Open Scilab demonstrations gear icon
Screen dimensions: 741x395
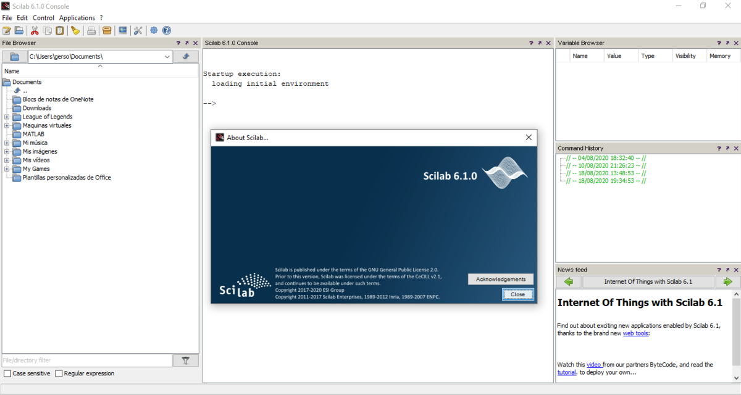click(x=154, y=30)
